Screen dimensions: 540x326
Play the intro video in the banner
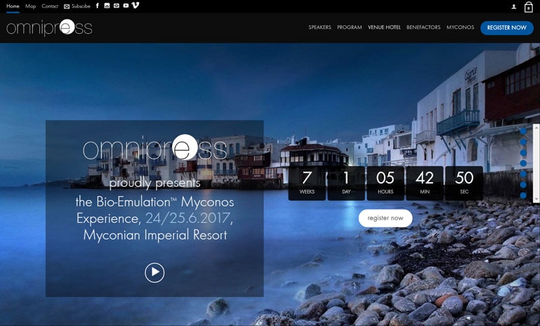[x=155, y=273]
